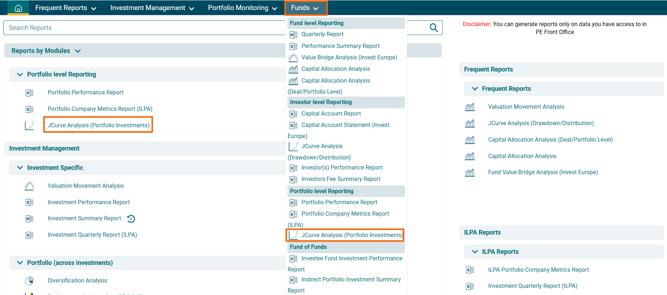Click the home icon in navigation bar
The image size is (667, 295).
click(18, 8)
